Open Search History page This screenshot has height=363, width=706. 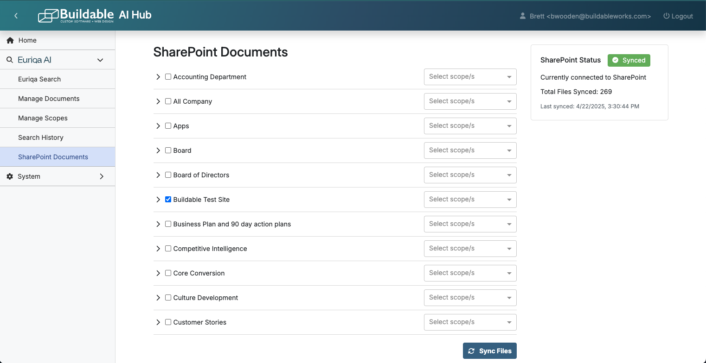(58, 138)
